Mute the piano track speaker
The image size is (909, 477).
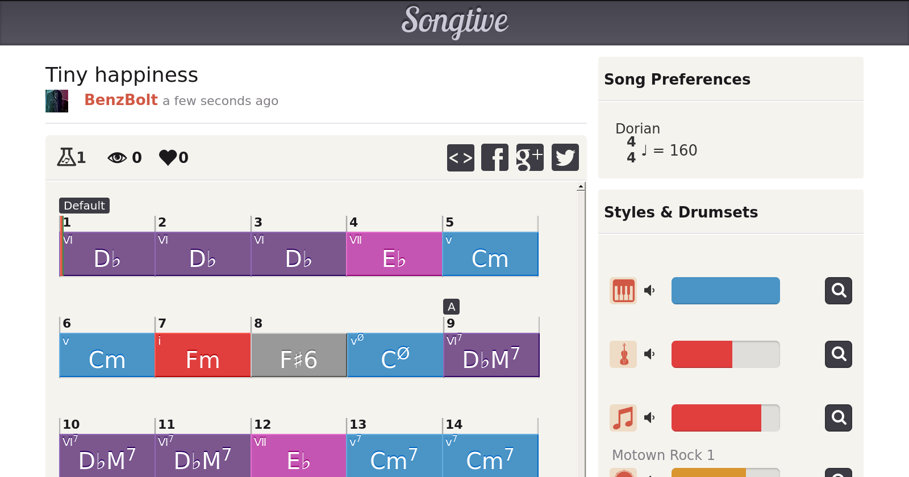pyautogui.click(x=649, y=291)
